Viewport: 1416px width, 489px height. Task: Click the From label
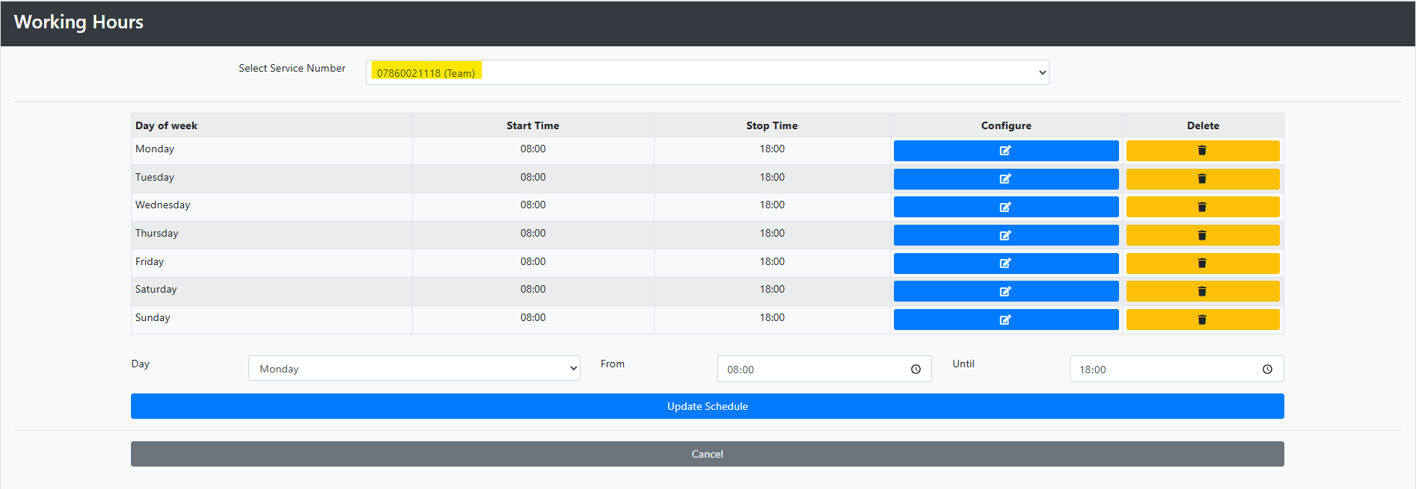point(613,364)
